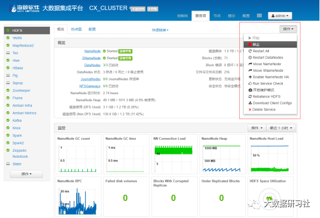This screenshot has height=218, width=320.
Task: Expand the 快速链接 quick links dropdown
Action: coord(160,30)
